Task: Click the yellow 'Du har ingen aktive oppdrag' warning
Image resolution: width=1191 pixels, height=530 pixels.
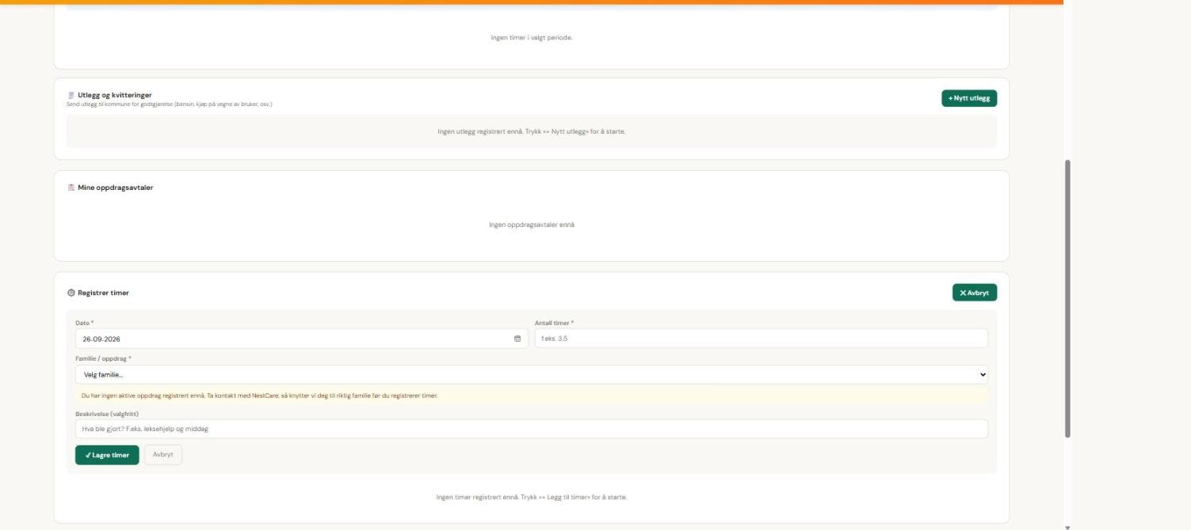Action: 532,396
